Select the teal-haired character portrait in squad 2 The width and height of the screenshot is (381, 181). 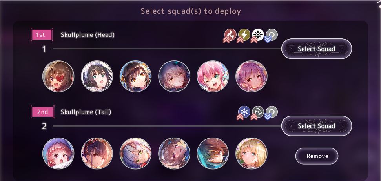point(213,153)
